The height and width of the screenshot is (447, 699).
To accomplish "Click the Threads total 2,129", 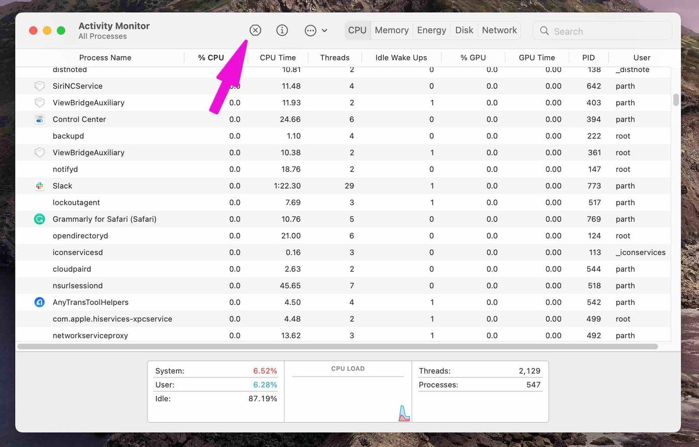I will click(x=530, y=371).
